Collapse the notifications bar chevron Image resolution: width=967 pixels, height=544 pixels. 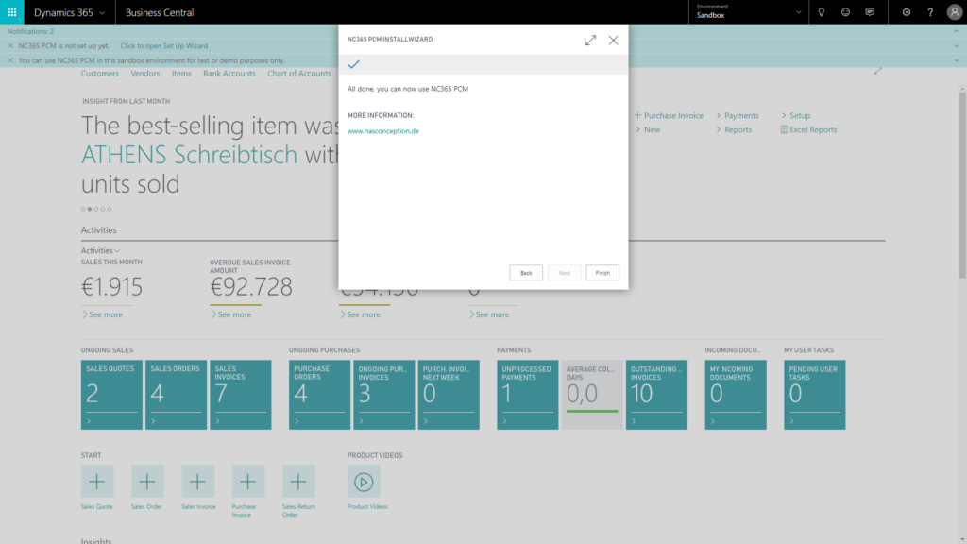pyautogui.click(x=956, y=31)
